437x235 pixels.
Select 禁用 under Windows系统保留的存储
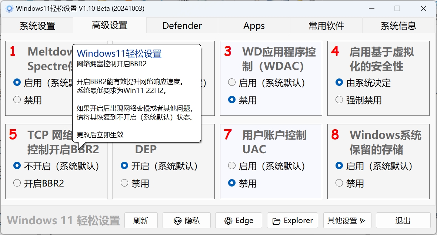pos(350,183)
